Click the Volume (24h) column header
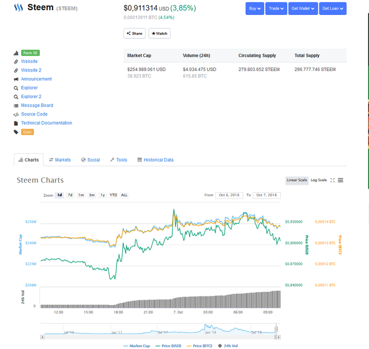 (196, 55)
